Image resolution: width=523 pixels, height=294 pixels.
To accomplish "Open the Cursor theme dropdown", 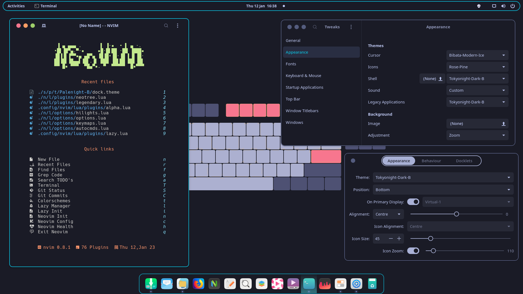I will (x=477, y=55).
